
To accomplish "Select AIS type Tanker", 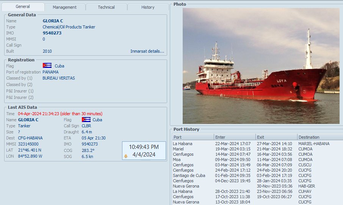I will (x=24, y=126).
